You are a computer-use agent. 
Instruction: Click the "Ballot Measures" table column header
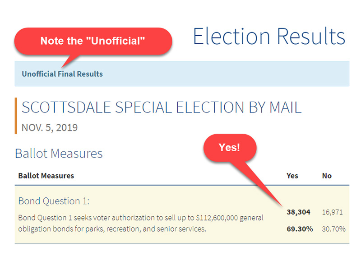[x=46, y=176]
